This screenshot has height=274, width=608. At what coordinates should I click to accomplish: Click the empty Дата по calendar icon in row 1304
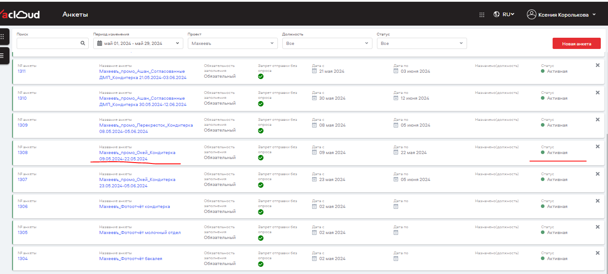click(x=396, y=258)
